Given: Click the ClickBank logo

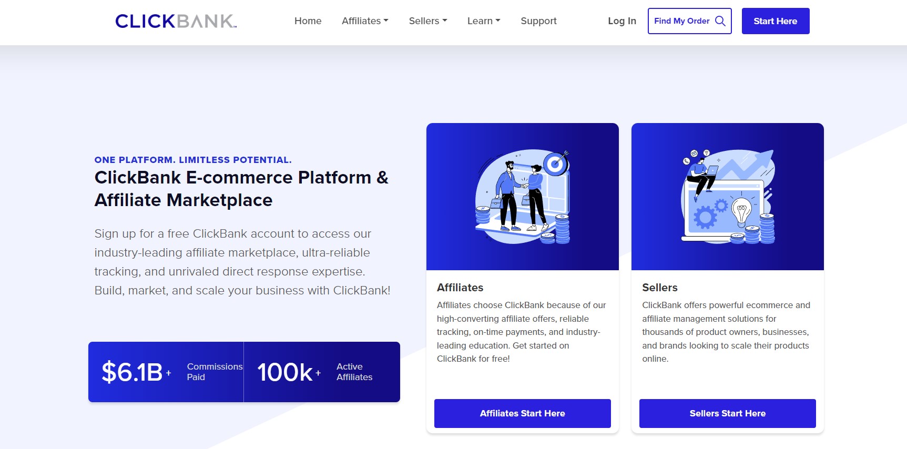Looking at the screenshot, I should pos(176,21).
